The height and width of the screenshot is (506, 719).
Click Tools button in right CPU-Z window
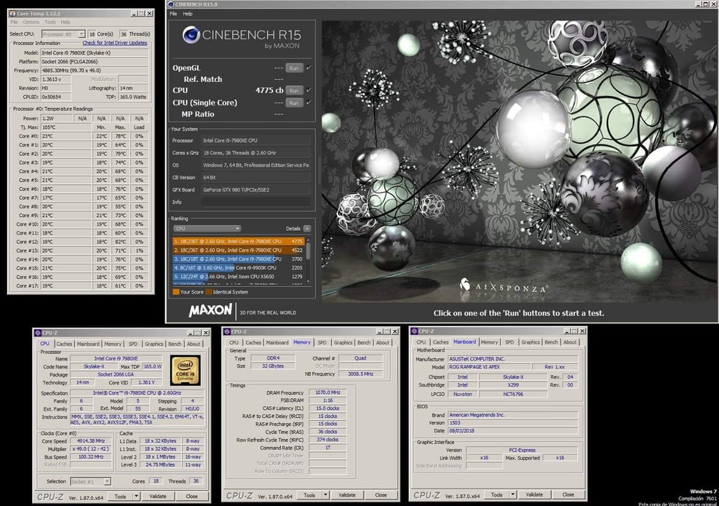tap(497, 495)
